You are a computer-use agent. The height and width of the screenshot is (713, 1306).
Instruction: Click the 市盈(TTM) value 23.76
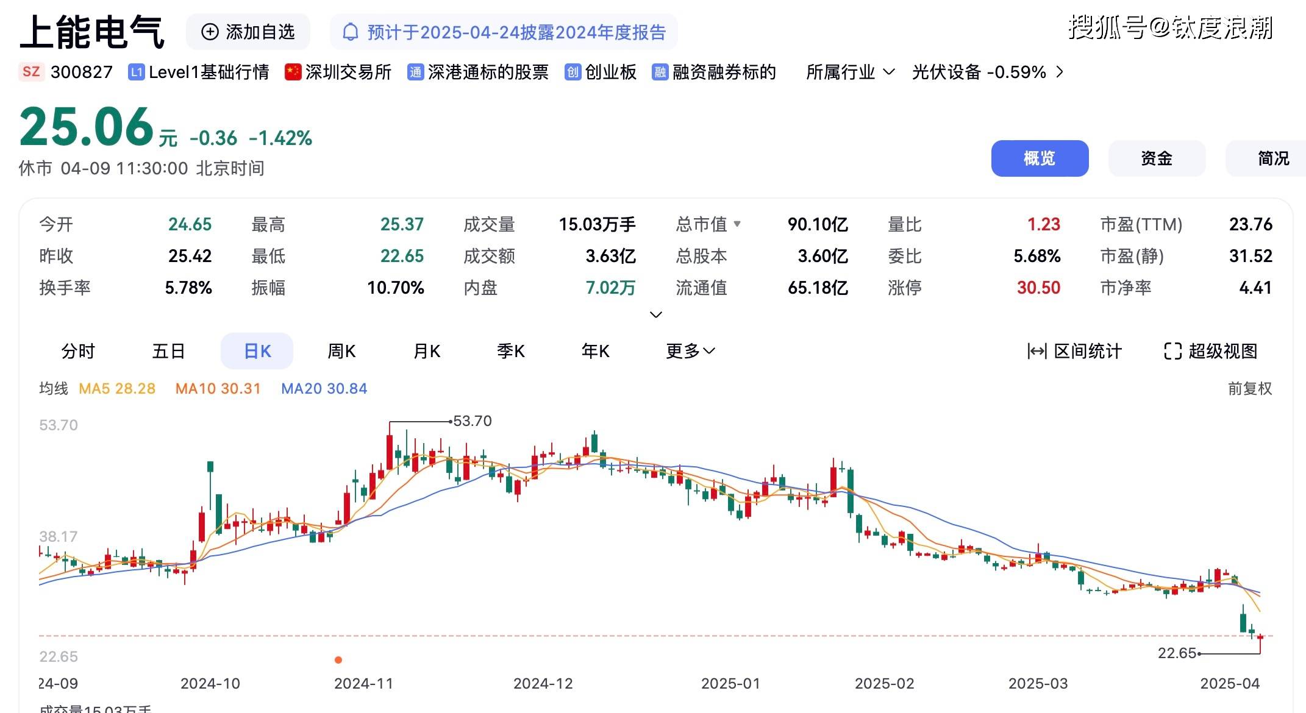[x=1251, y=224]
